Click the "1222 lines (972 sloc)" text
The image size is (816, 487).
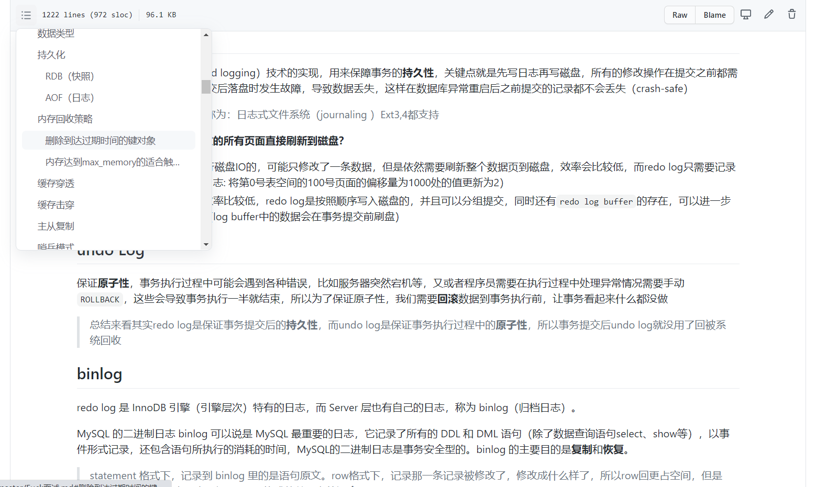(87, 15)
